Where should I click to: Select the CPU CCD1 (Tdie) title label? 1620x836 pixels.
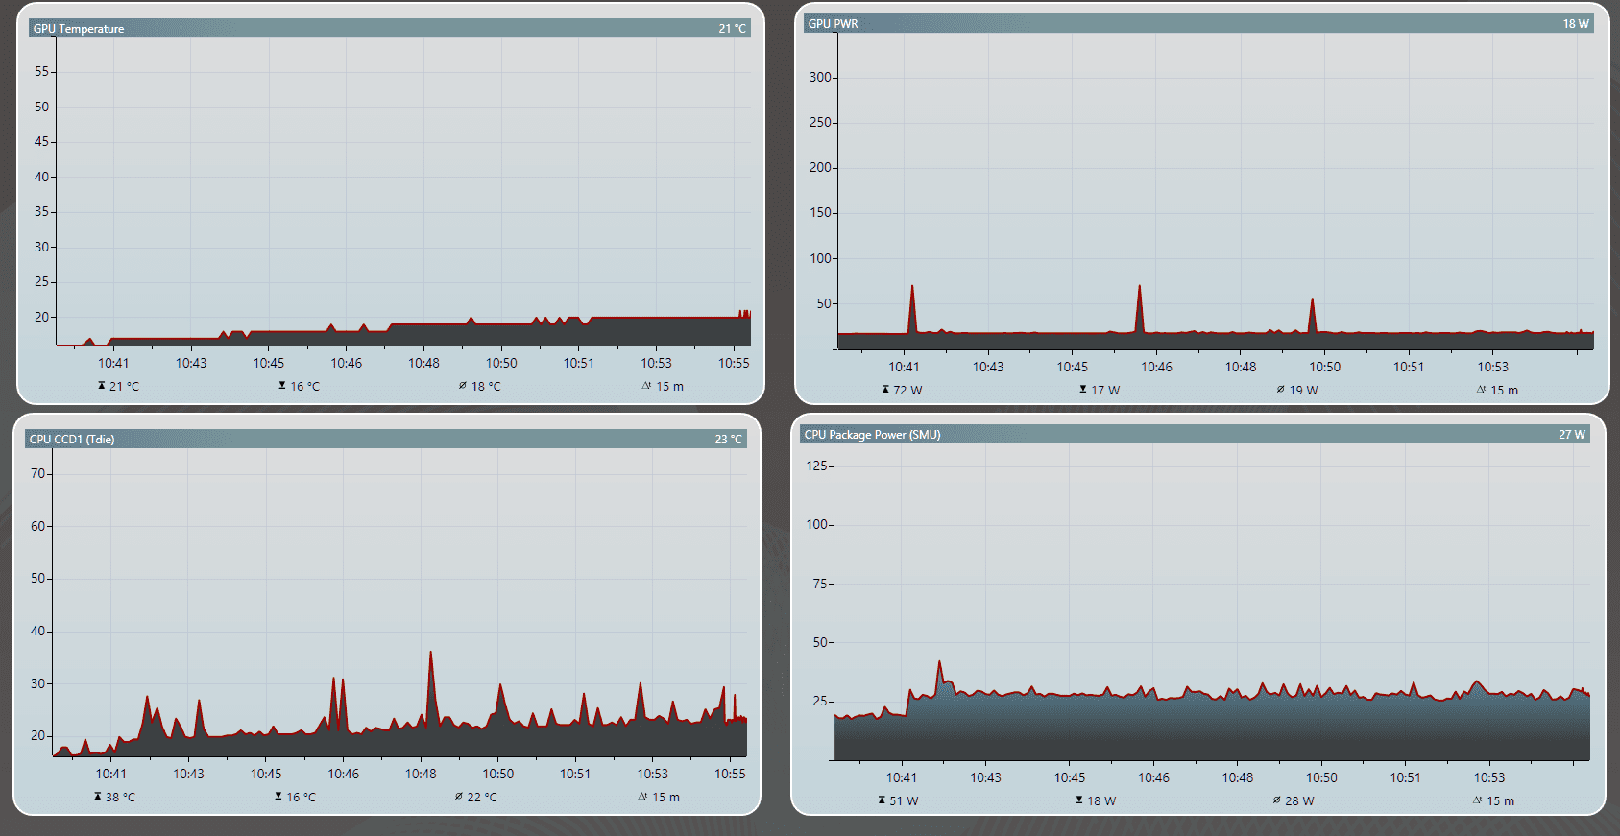pos(72,440)
